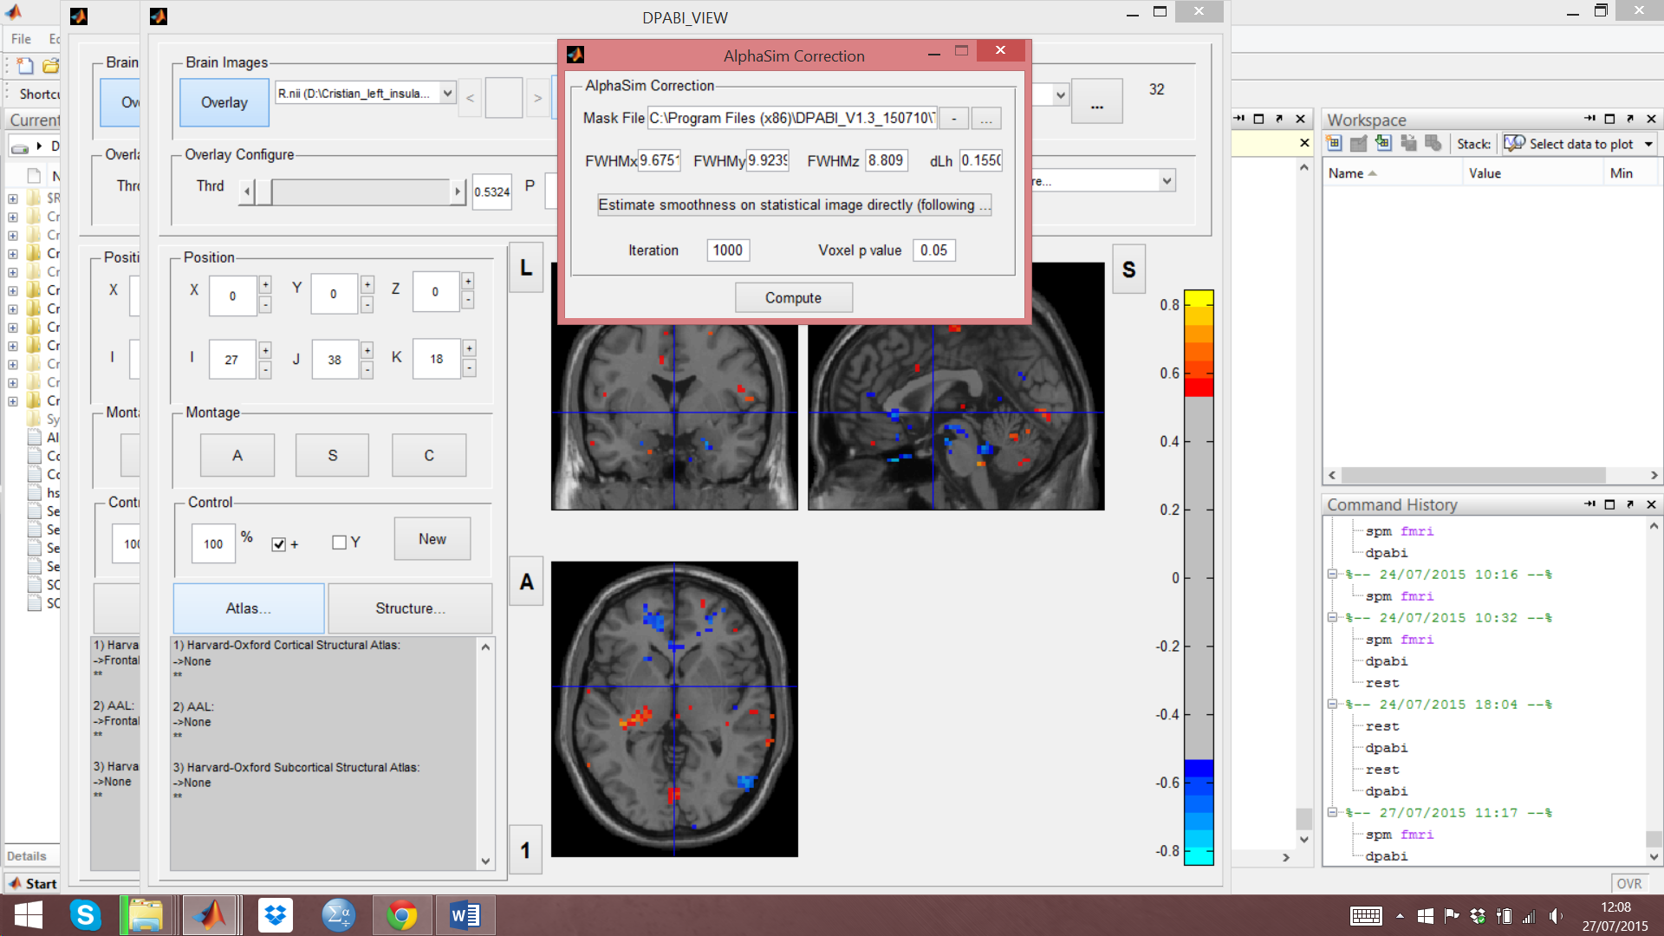1664x936 pixels.
Task: Collapse the 24/07/2015 10:16 history group
Action: [x=1332, y=574]
